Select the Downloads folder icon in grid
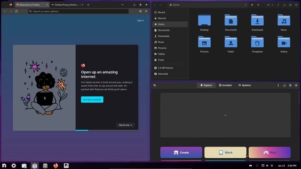 click(x=257, y=20)
